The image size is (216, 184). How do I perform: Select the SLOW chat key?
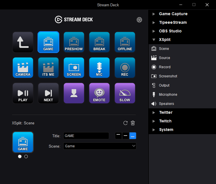(x=125, y=93)
